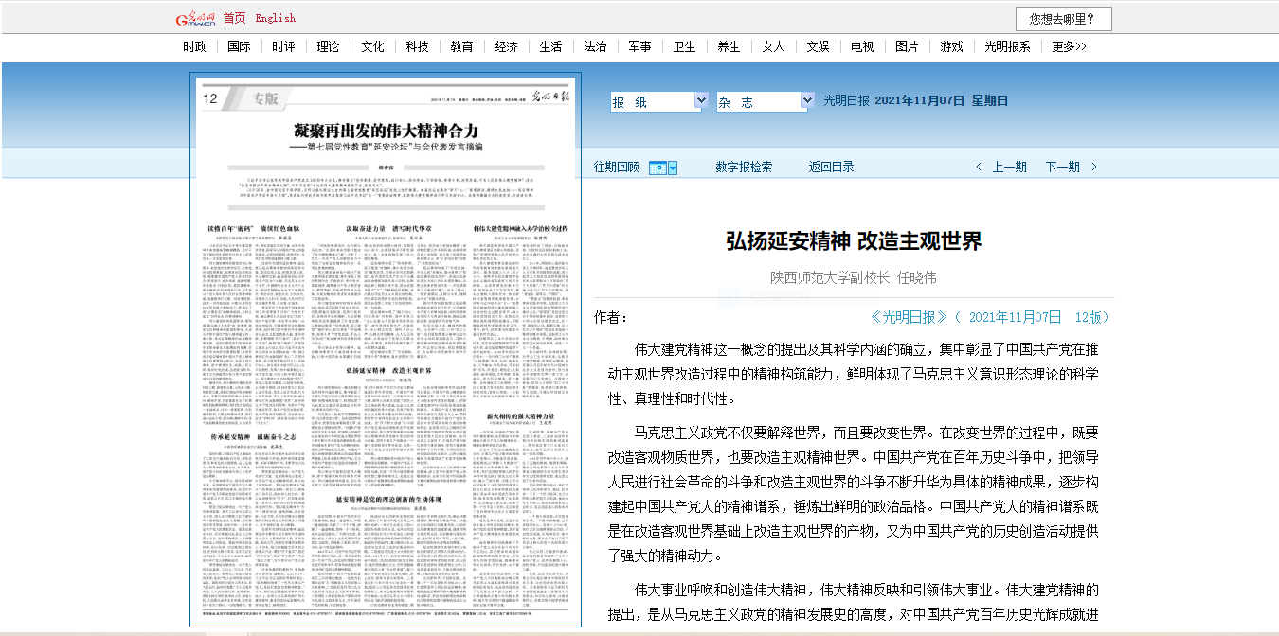Select 光明报系 in the top menu
1279x636 pixels.
coord(1007,46)
